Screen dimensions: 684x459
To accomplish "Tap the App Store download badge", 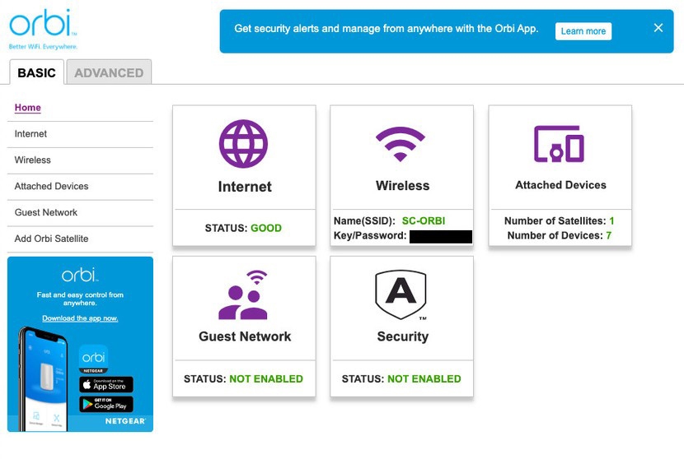I will [x=106, y=384].
